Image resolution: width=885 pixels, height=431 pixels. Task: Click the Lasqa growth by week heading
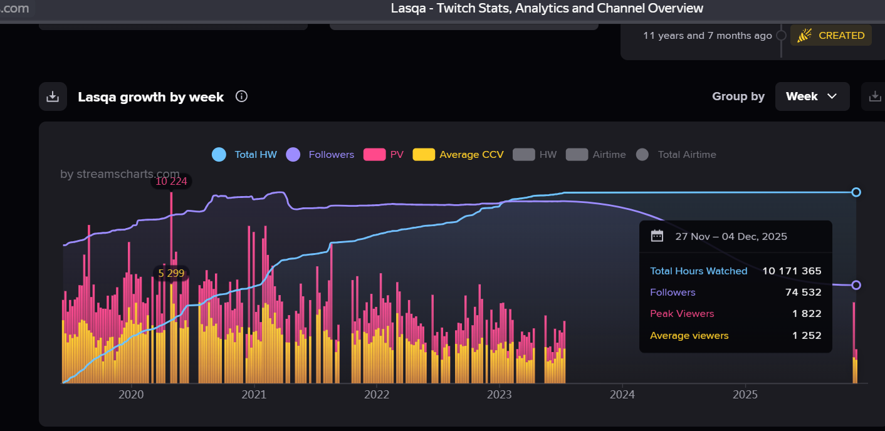150,97
